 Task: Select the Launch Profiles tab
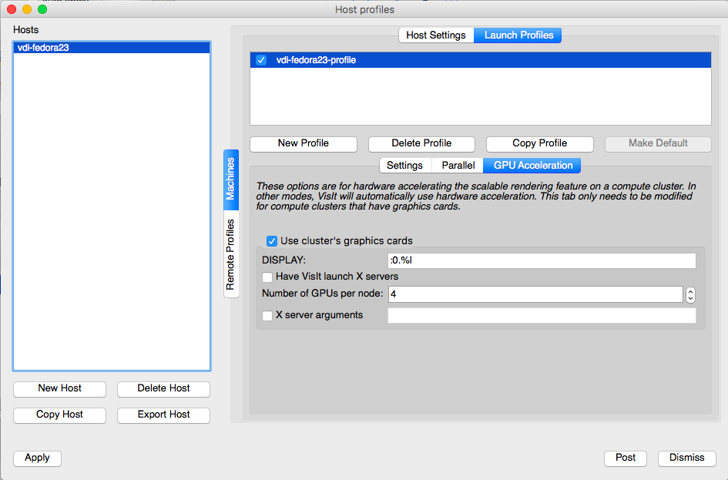518,35
